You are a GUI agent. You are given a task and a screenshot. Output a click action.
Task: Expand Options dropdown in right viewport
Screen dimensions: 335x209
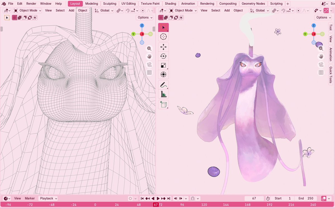pyautogui.click(x=323, y=18)
